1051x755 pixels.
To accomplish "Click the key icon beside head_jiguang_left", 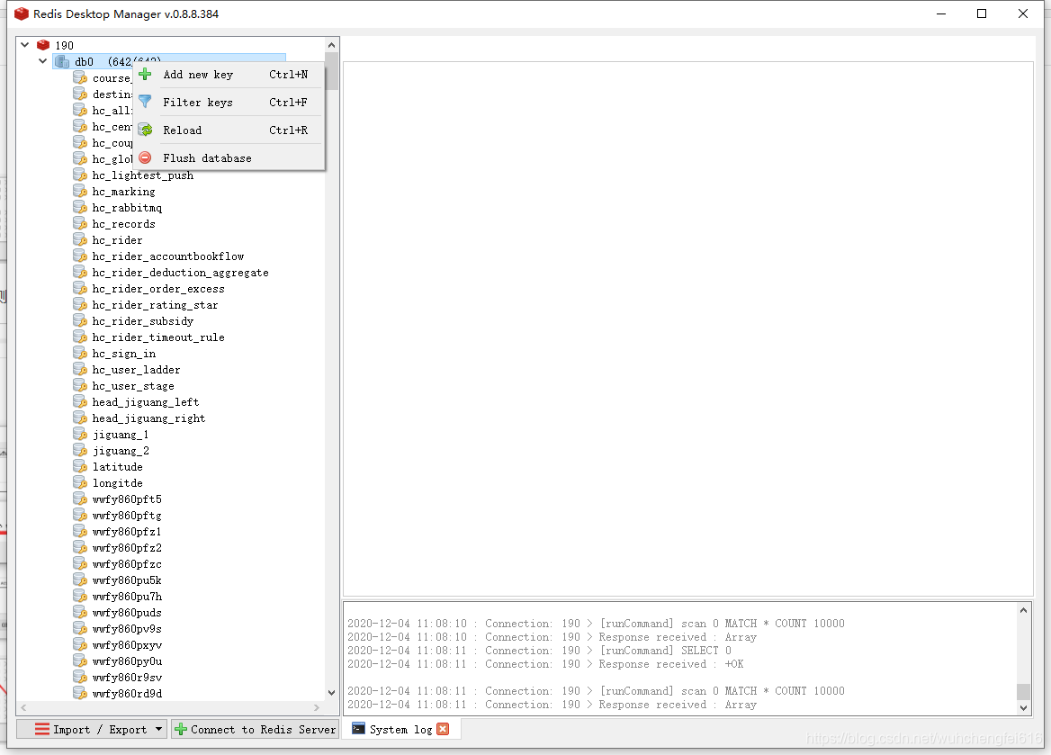I will point(80,401).
